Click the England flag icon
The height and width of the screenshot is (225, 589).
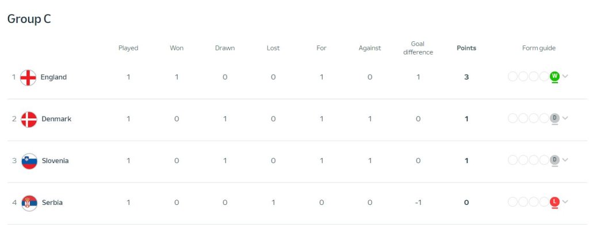pyautogui.click(x=28, y=77)
